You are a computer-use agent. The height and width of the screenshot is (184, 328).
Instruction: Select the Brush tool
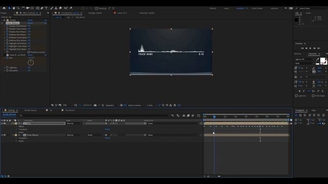pyautogui.click(x=52, y=8)
